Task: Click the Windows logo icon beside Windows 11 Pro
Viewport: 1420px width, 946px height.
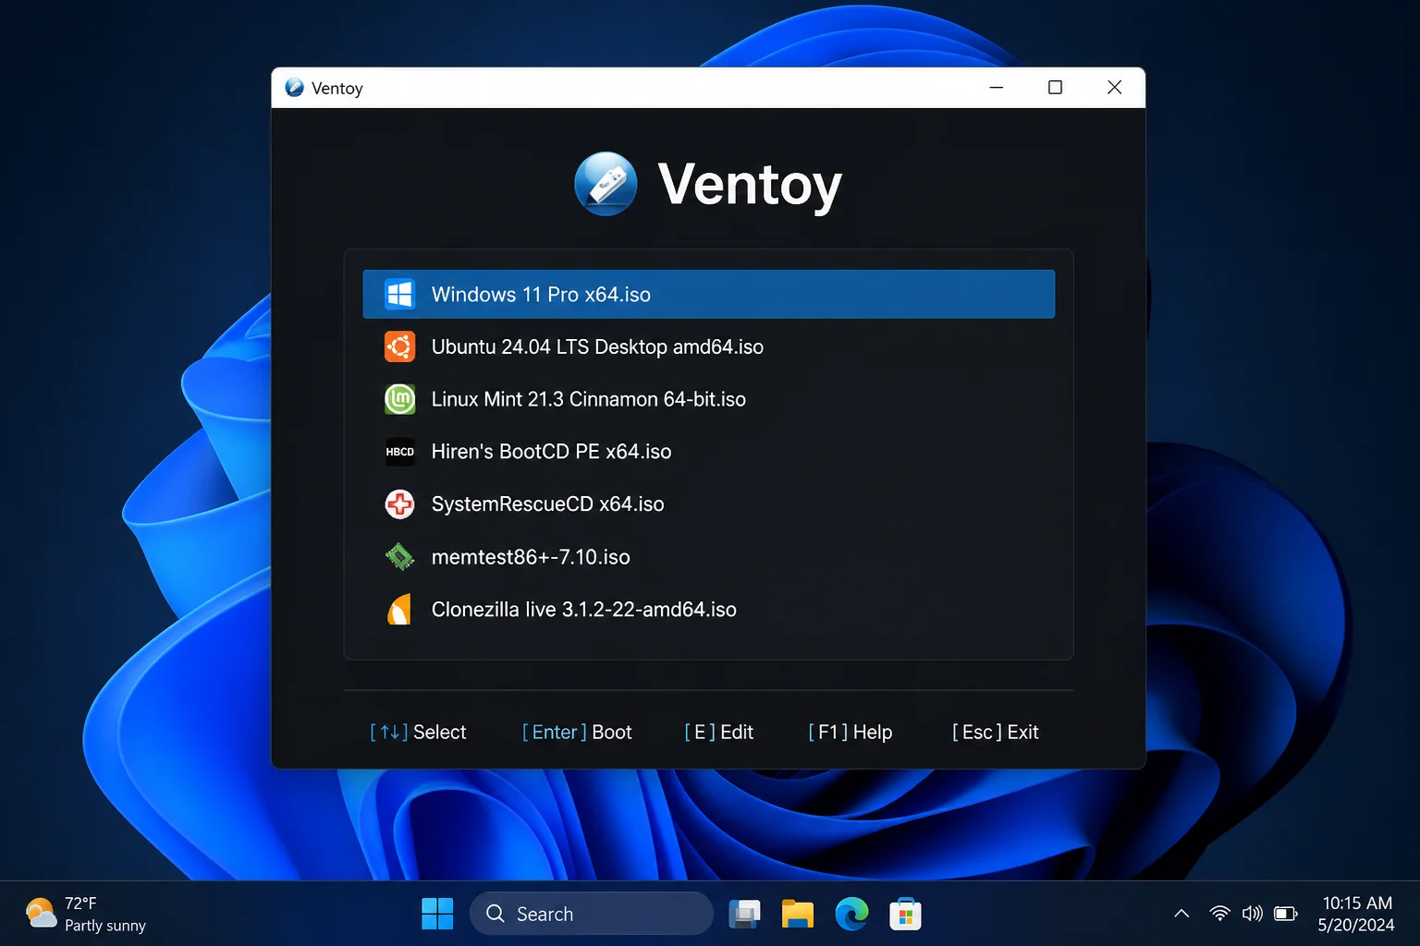Action: coord(399,295)
